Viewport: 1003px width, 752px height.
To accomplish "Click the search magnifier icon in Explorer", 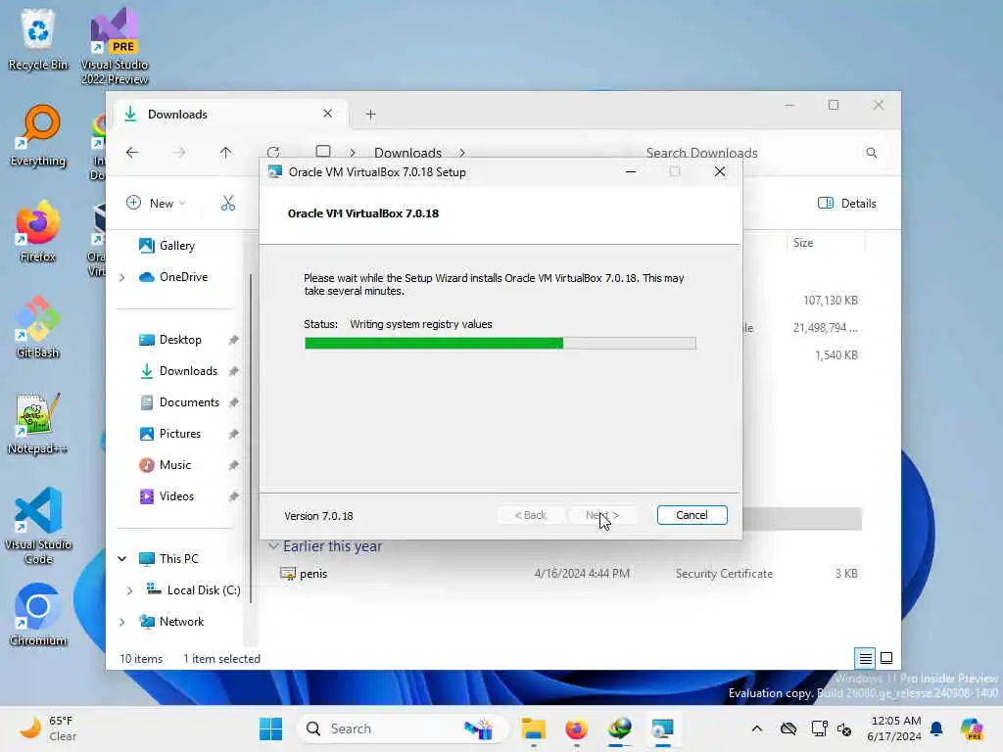I will [x=871, y=152].
